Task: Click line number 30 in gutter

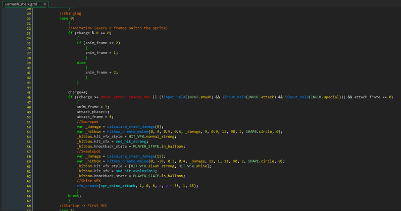Action: pyautogui.click(x=29, y=18)
